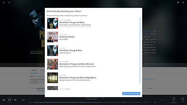Click the Simon Rattle Porgy and Bess cover thumbnail

[53, 23]
